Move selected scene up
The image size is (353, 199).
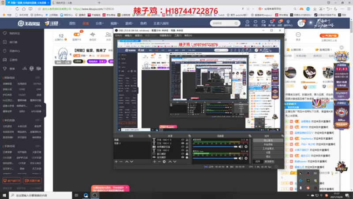[x=127, y=161]
